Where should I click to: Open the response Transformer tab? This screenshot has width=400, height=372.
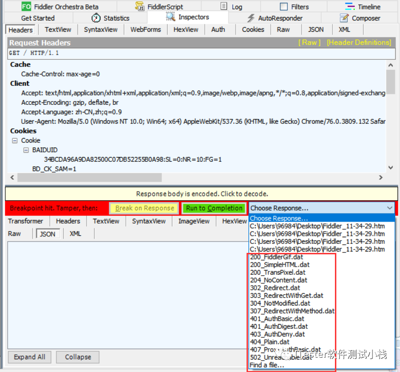pyautogui.click(x=26, y=221)
